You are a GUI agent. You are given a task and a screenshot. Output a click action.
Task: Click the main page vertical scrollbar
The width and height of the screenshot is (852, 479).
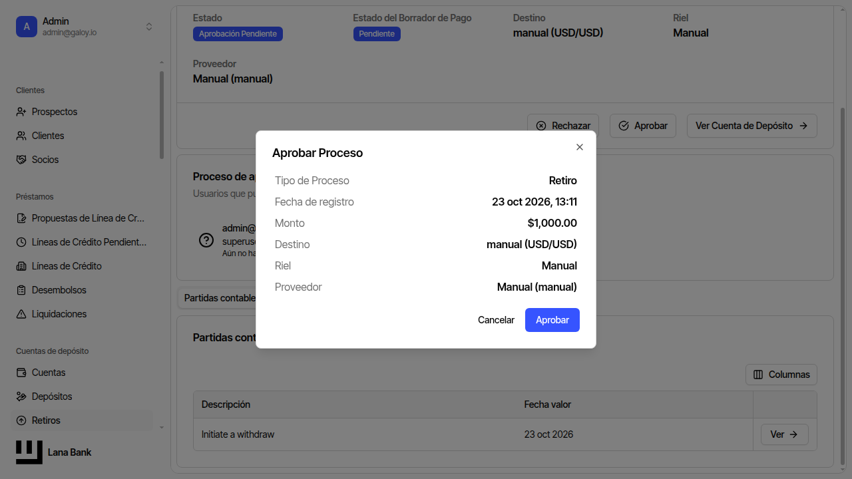click(843, 286)
